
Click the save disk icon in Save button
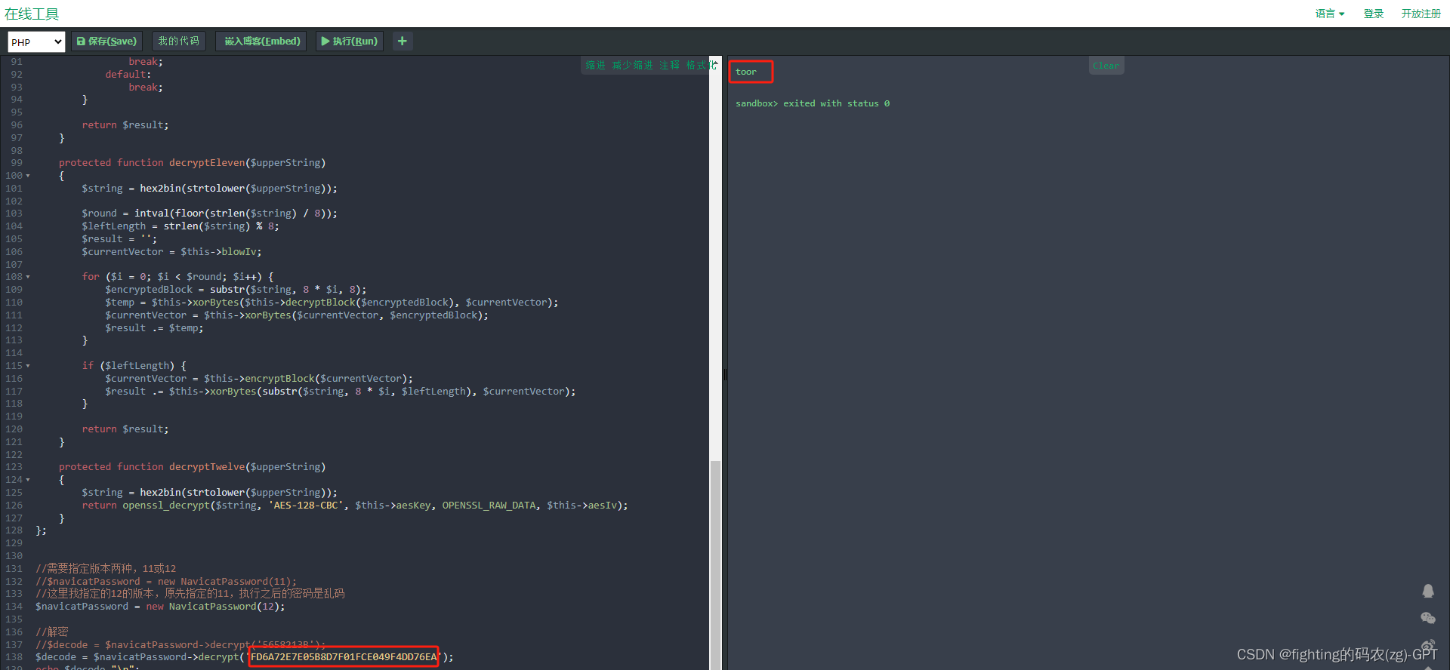pos(81,41)
